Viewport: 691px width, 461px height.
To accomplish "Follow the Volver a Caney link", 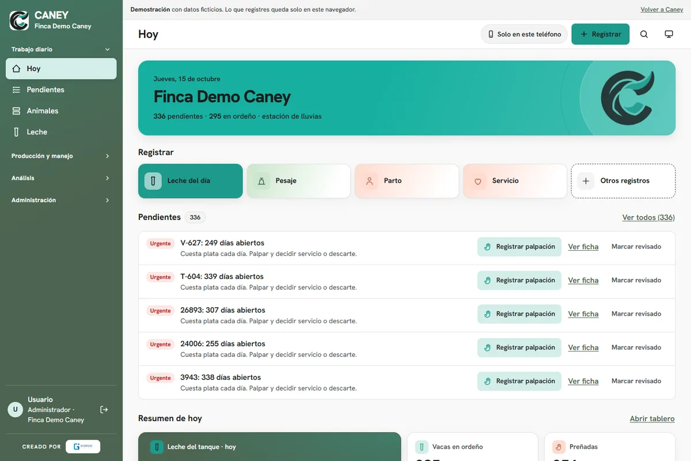I will point(662,10).
